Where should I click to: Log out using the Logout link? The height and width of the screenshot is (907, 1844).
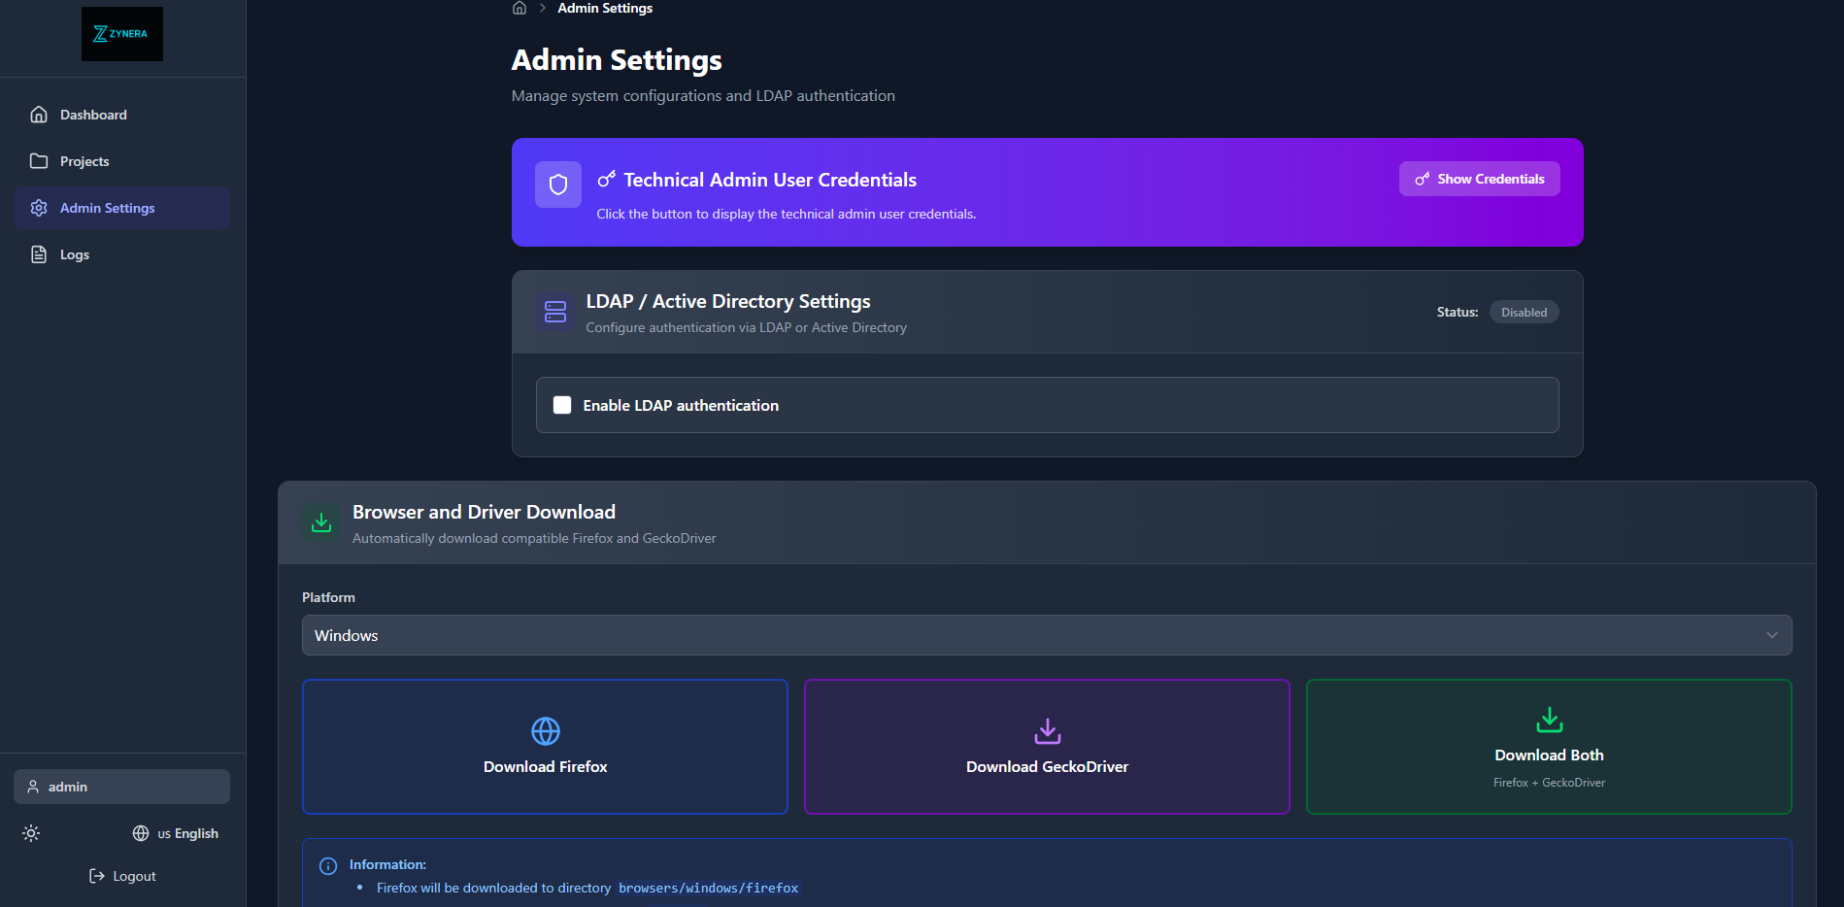click(122, 876)
